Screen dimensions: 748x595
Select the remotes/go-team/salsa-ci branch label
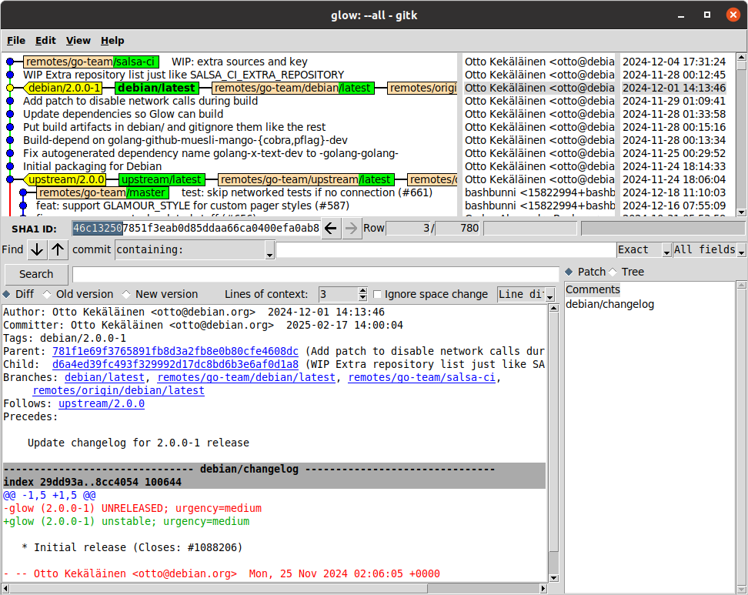[91, 62]
